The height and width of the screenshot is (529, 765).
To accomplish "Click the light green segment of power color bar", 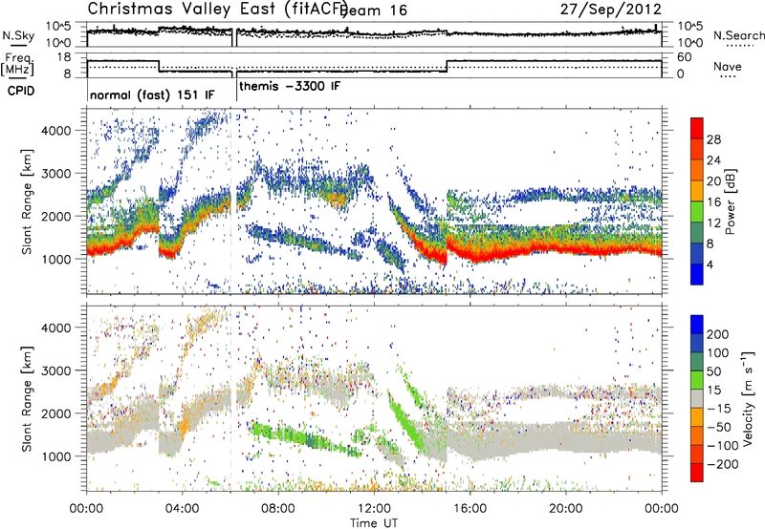I will (x=697, y=212).
